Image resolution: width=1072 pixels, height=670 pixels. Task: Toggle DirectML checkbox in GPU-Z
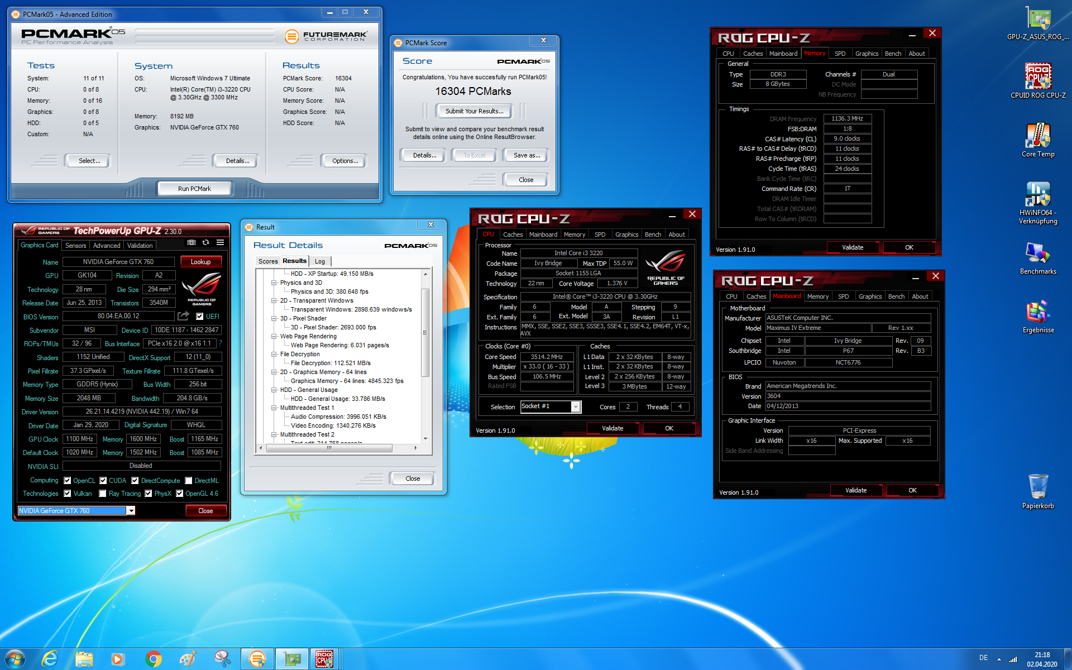(x=189, y=480)
